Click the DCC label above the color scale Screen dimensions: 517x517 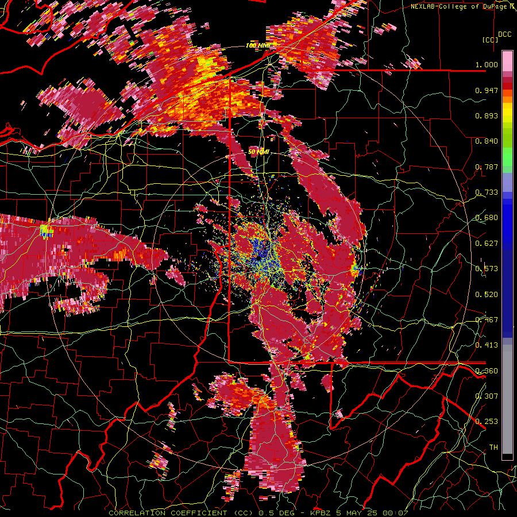coord(504,34)
